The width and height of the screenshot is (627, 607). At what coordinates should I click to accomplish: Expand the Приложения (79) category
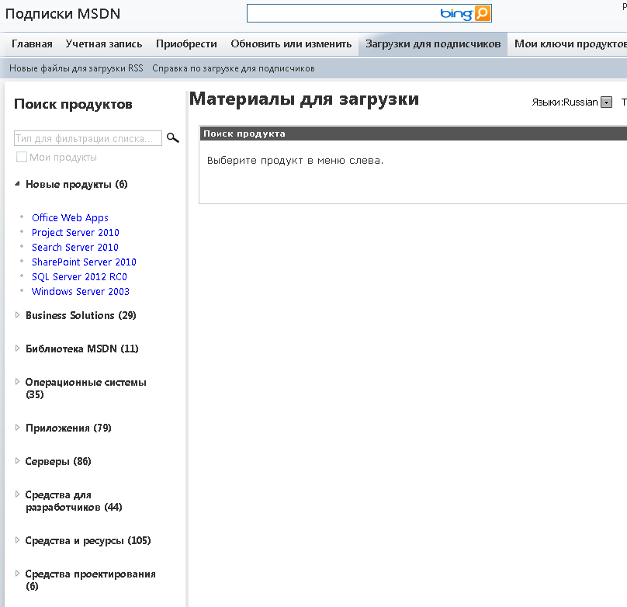pos(17,428)
